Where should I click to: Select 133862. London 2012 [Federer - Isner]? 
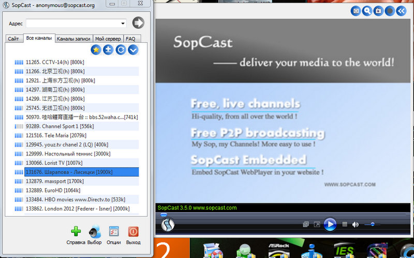[x=82, y=209]
